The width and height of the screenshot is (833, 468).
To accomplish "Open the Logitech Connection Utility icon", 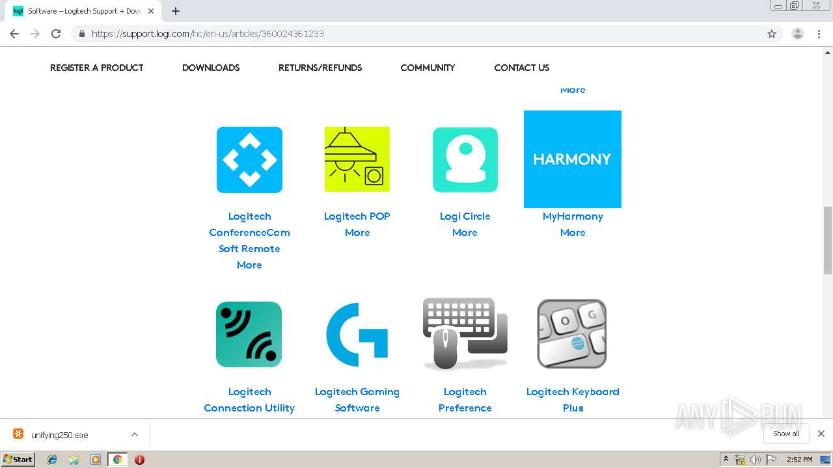I will click(249, 335).
